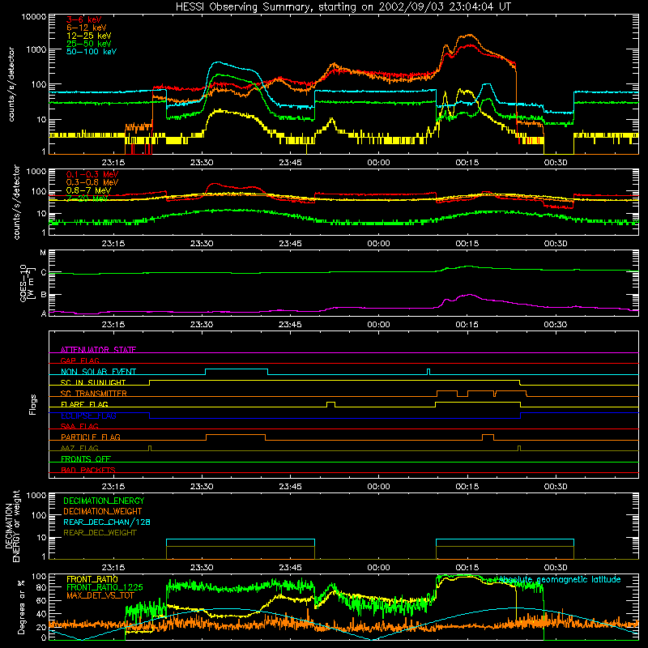
Task: Pick the 'SC_TRANSMITTER' flag label
Action: point(93,394)
